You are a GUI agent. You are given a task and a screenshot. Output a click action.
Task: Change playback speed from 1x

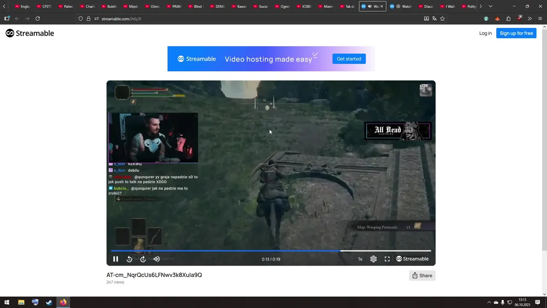click(360, 259)
